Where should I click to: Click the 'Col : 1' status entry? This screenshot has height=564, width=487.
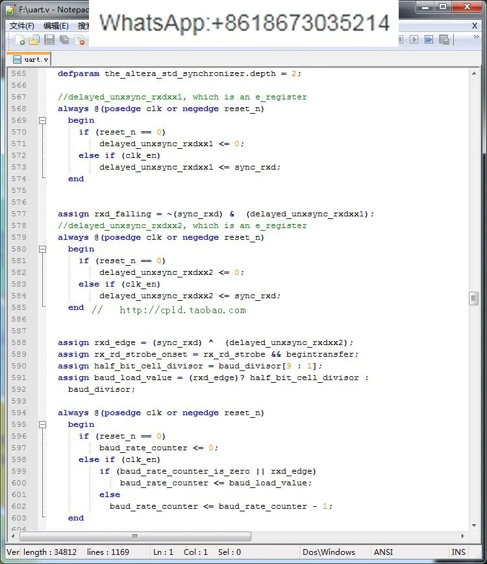pos(195,552)
